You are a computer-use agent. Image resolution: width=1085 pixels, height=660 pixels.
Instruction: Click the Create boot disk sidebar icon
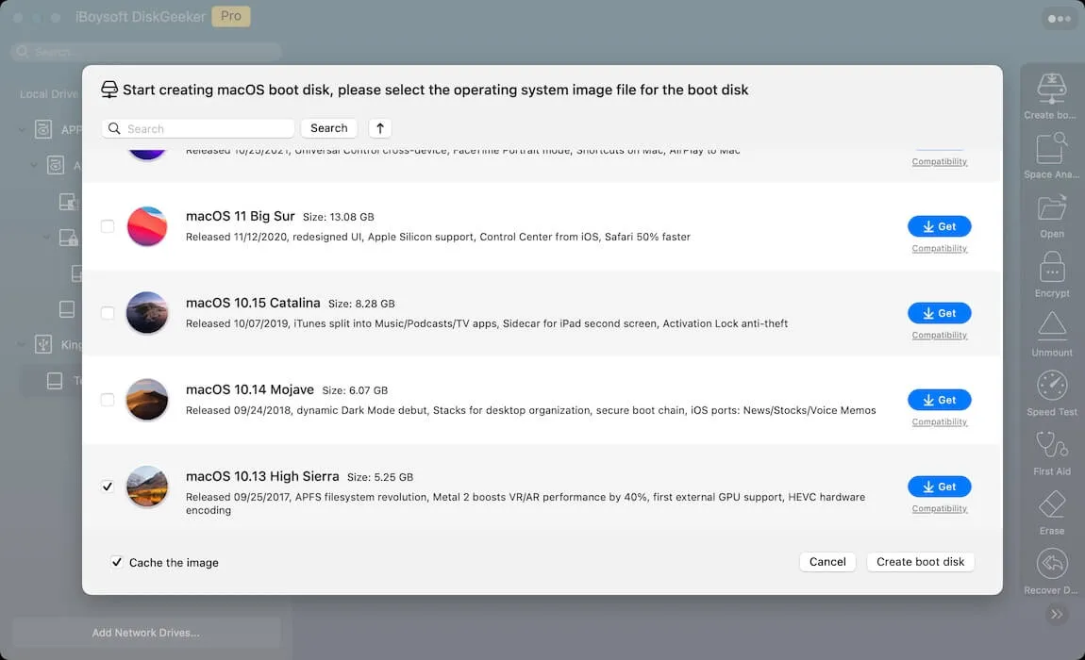[x=1051, y=90]
